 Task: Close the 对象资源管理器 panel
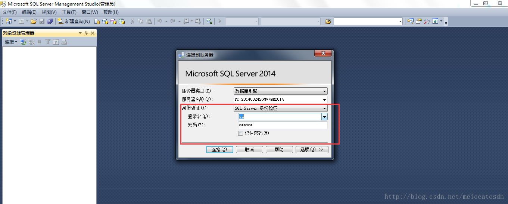coord(93,33)
